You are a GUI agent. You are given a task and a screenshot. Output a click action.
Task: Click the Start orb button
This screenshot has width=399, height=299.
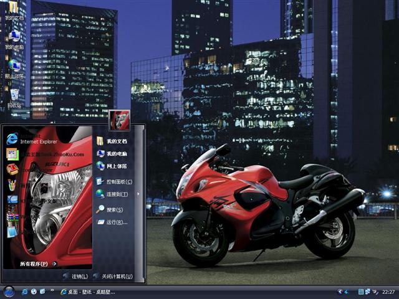tap(9, 292)
